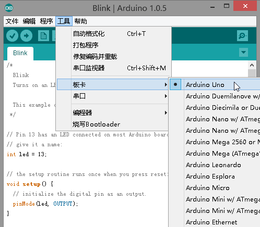
Task: Open the Serial Monitor magnifier icon
Action: (242, 36)
